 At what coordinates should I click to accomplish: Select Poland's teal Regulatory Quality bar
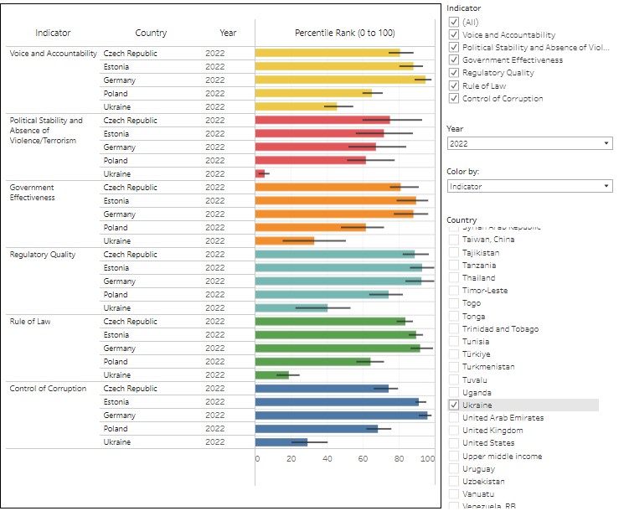click(x=322, y=295)
